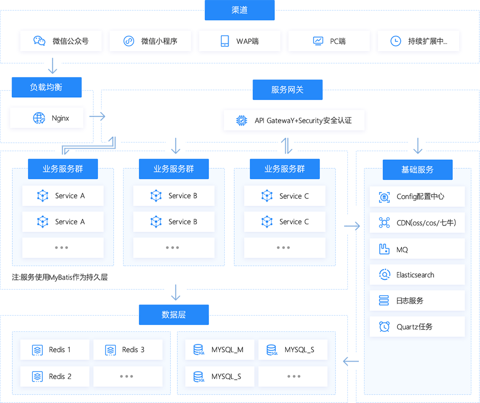Click the MQ factory icon
The image size is (480, 403).
(384, 249)
